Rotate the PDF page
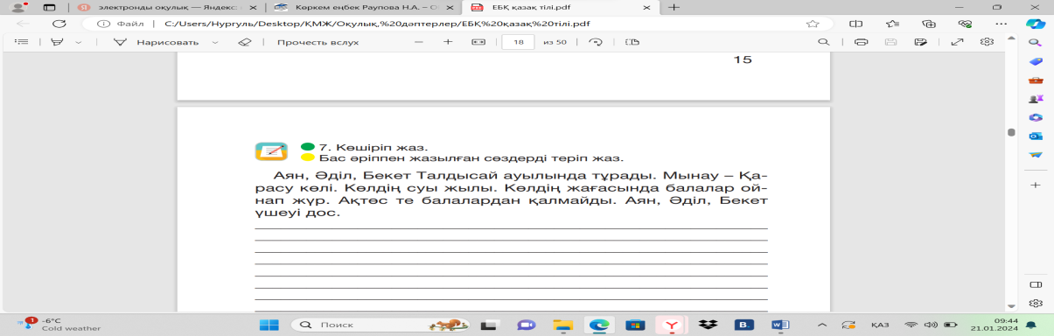Image resolution: width=1054 pixels, height=336 pixels. (x=597, y=42)
